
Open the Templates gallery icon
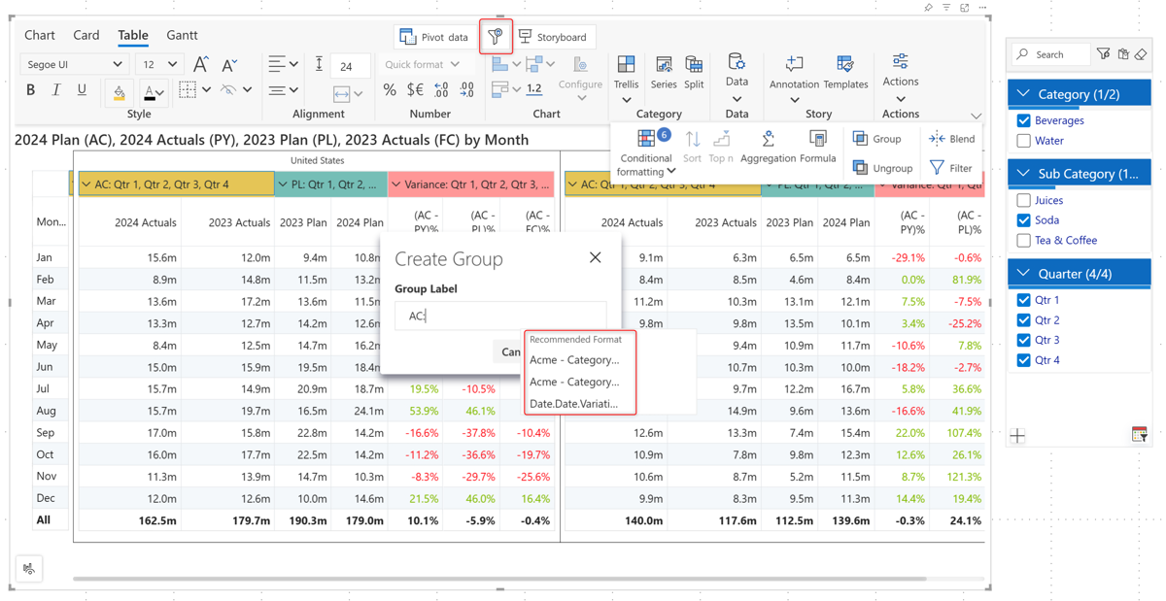[844, 66]
